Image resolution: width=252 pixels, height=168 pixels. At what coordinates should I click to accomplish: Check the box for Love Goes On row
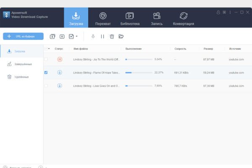tap(46, 86)
